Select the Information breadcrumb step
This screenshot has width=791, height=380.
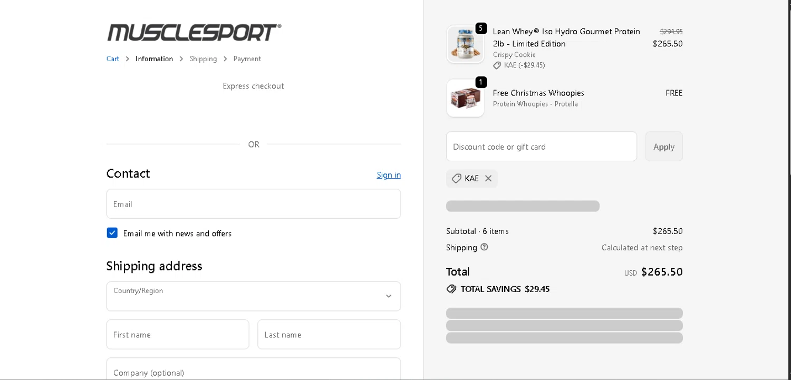[154, 59]
